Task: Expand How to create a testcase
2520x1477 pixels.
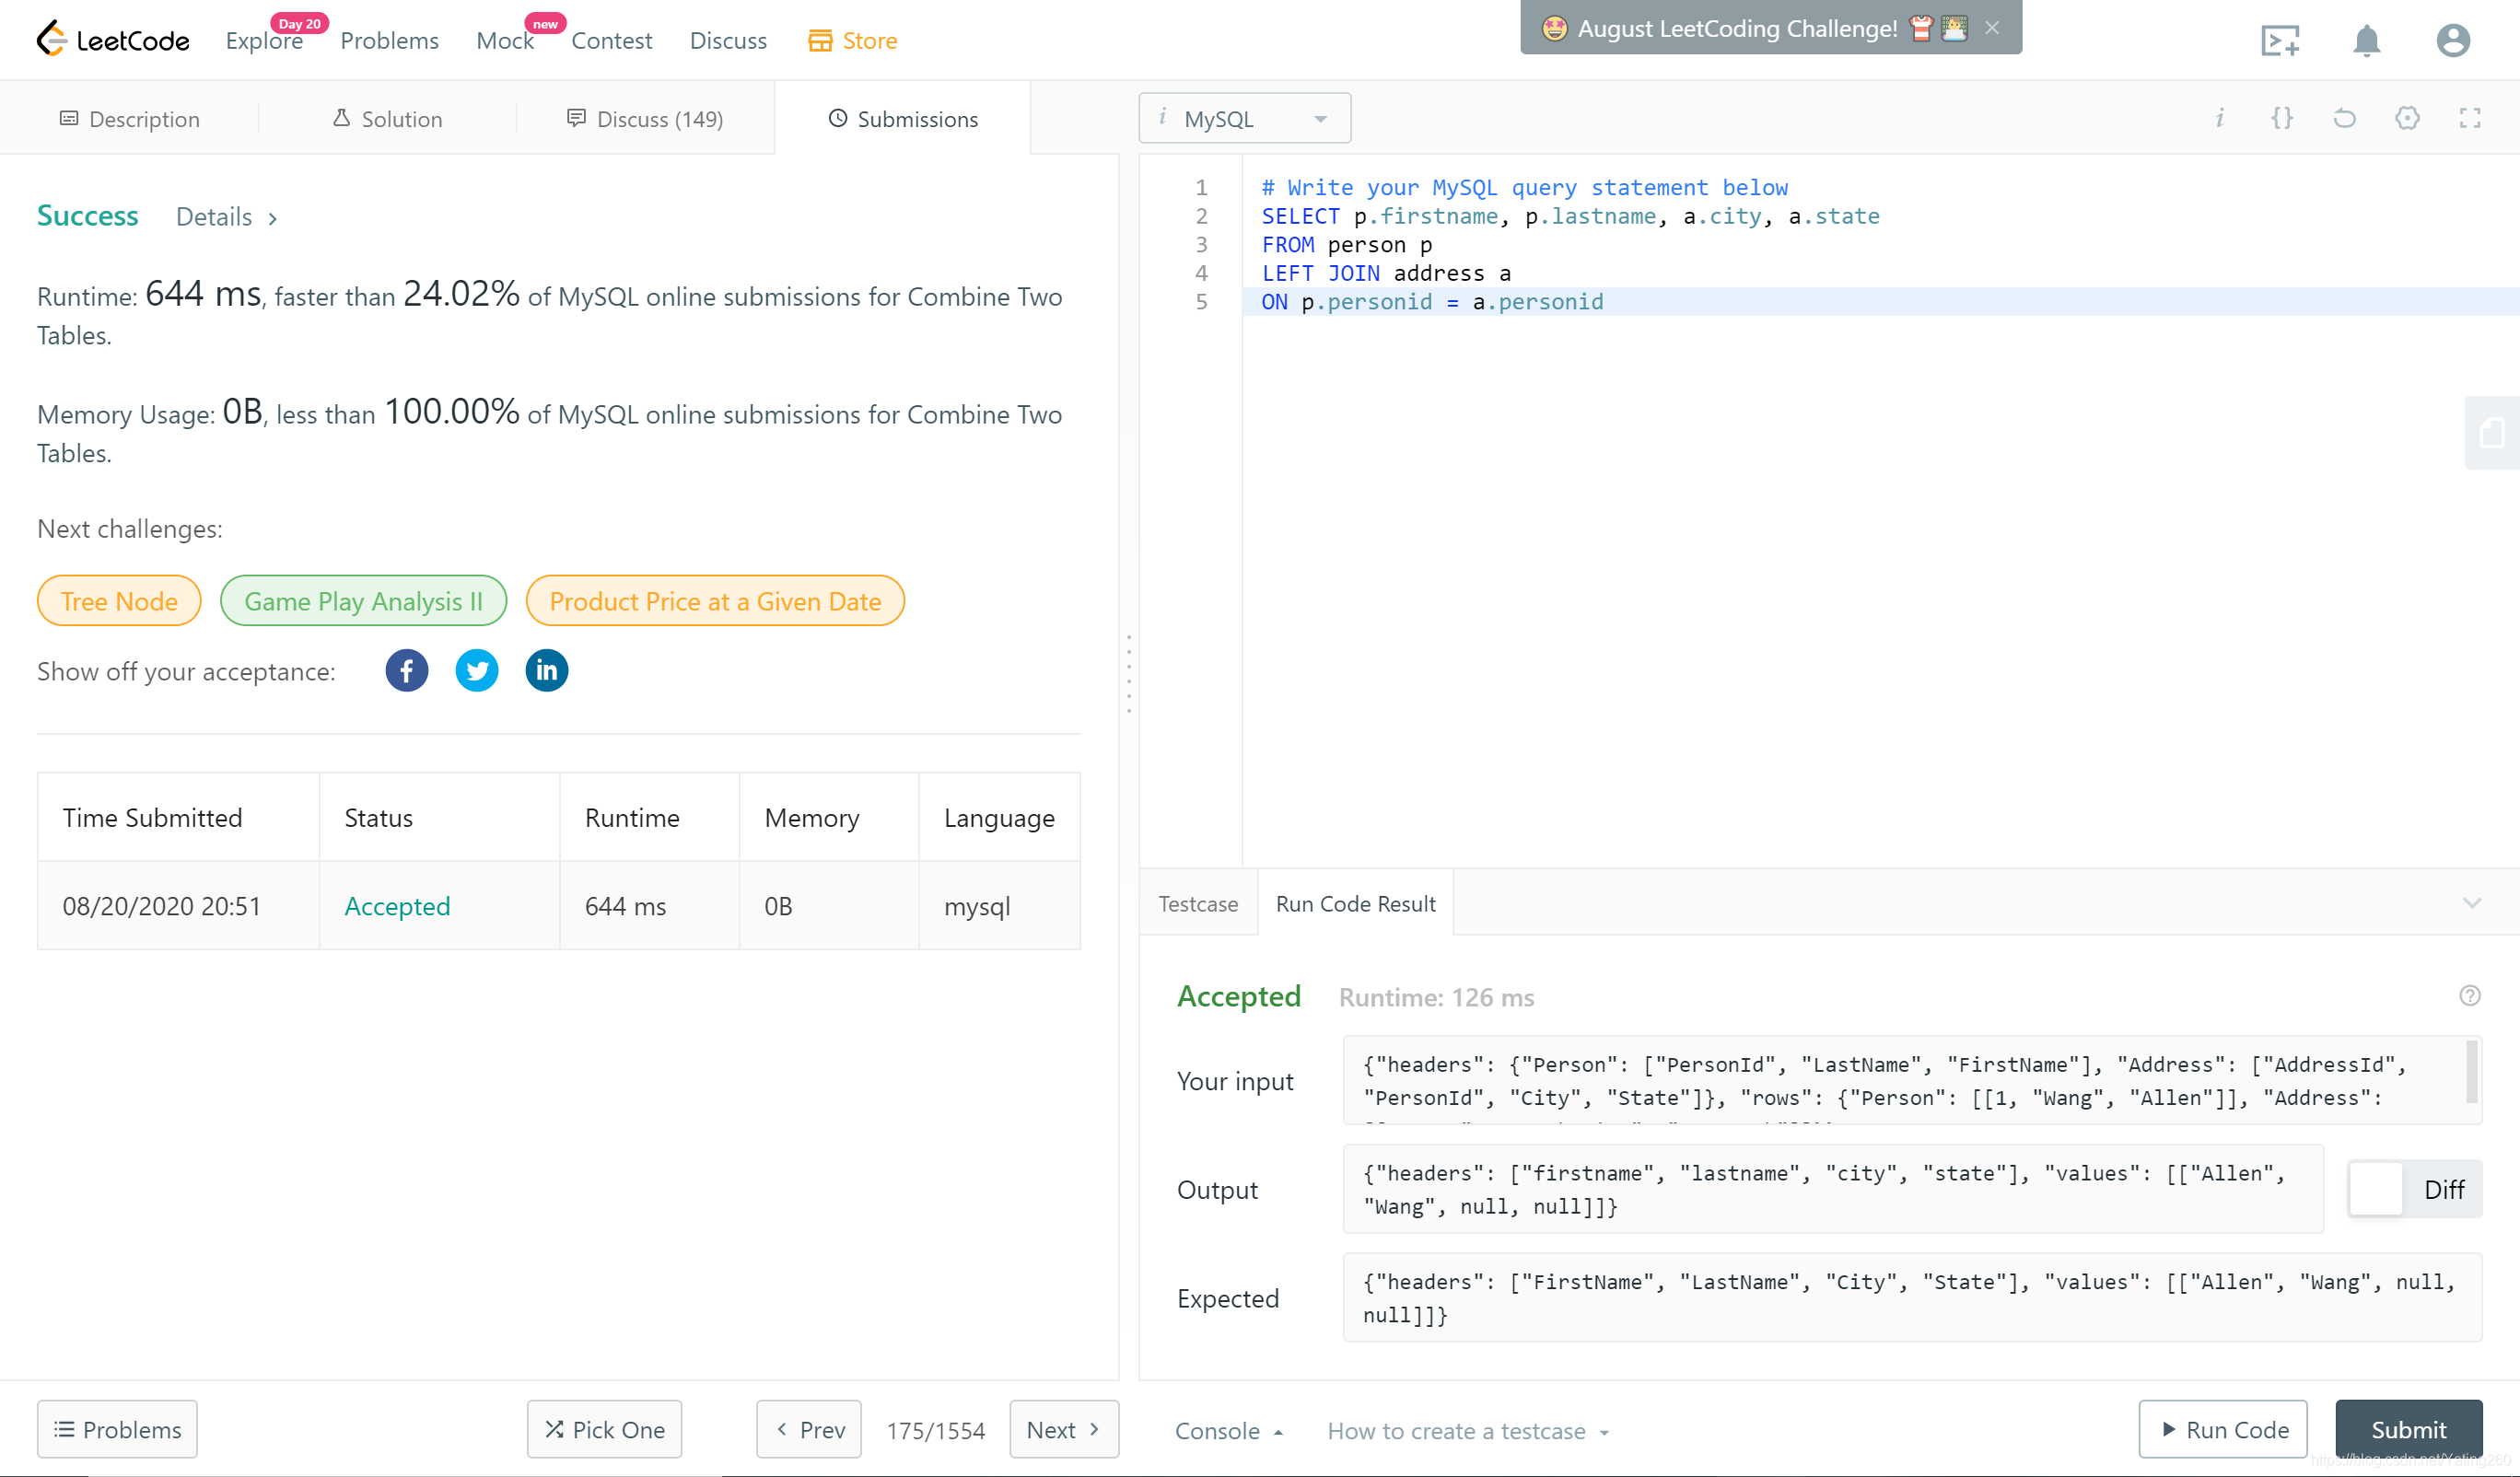Action: 1467,1431
